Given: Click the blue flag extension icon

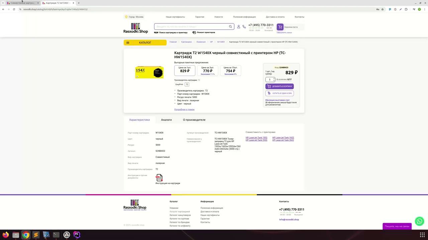Looking at the screenshot, I should coord(390,9).
